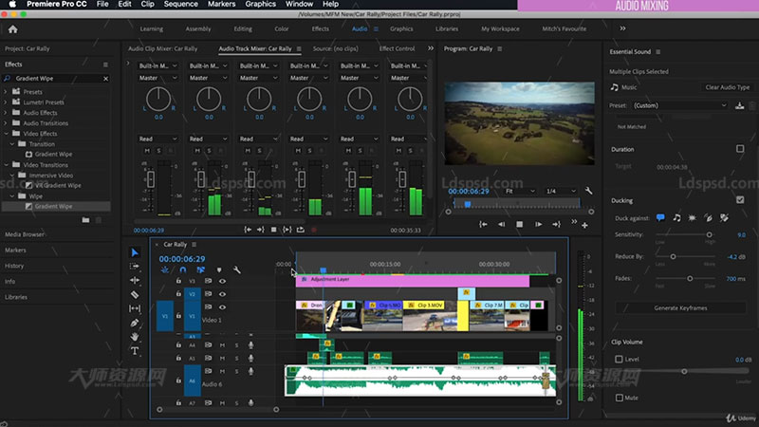The height and width of the screenshot is (427, 759).
Task: Open Essential Sound Preset dropdown
Action: [679, 105]
